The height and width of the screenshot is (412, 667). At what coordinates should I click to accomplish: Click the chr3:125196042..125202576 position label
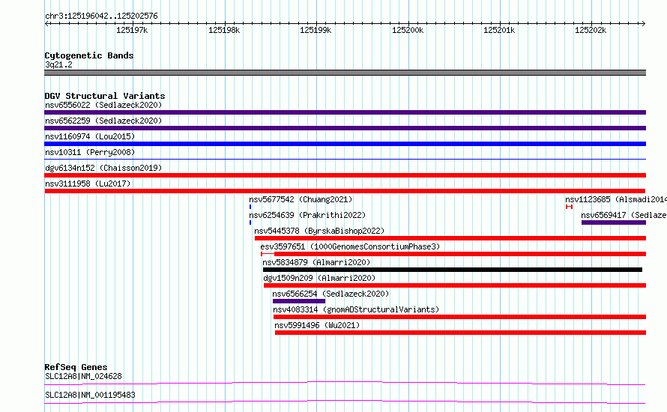[x=101, y=16]
